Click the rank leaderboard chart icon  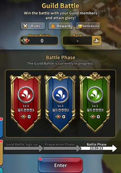[x=96, y=41]
